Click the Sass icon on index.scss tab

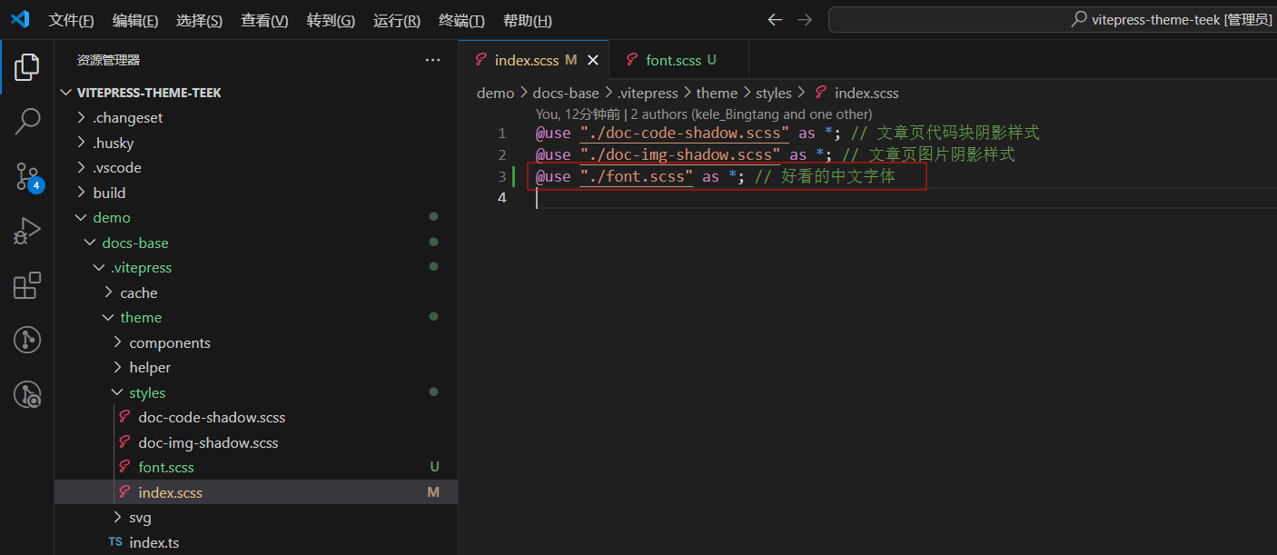pyautogui.click(x=480, y=60)
